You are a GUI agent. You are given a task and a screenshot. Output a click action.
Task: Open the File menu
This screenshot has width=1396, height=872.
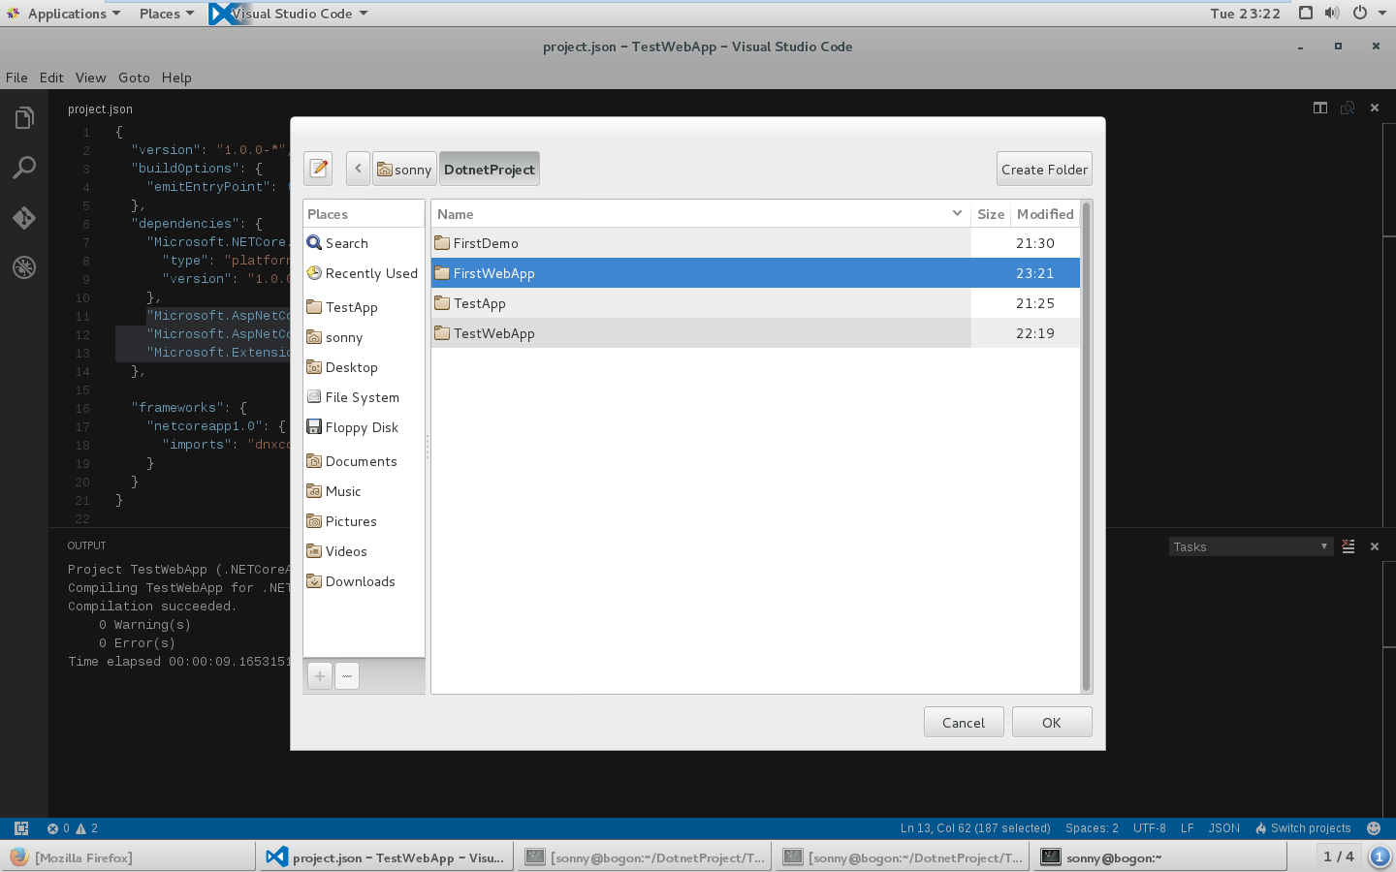pyautogui.click(x=16, y=78)
